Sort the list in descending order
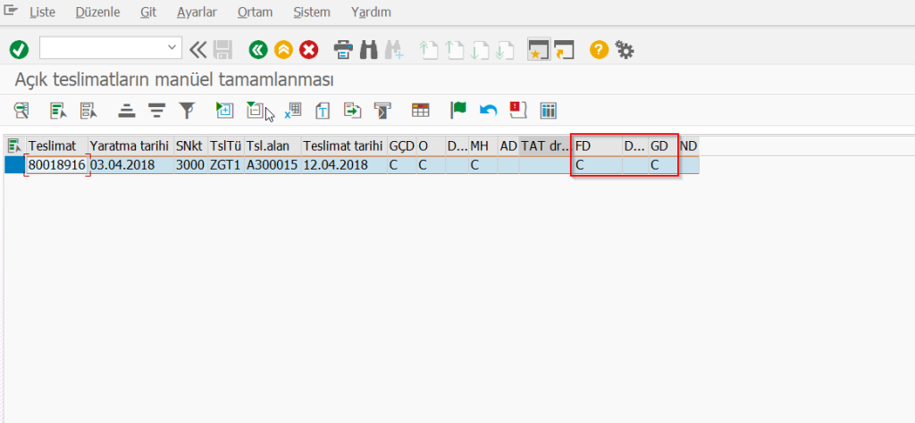915x423 pixels. (156, 110)
